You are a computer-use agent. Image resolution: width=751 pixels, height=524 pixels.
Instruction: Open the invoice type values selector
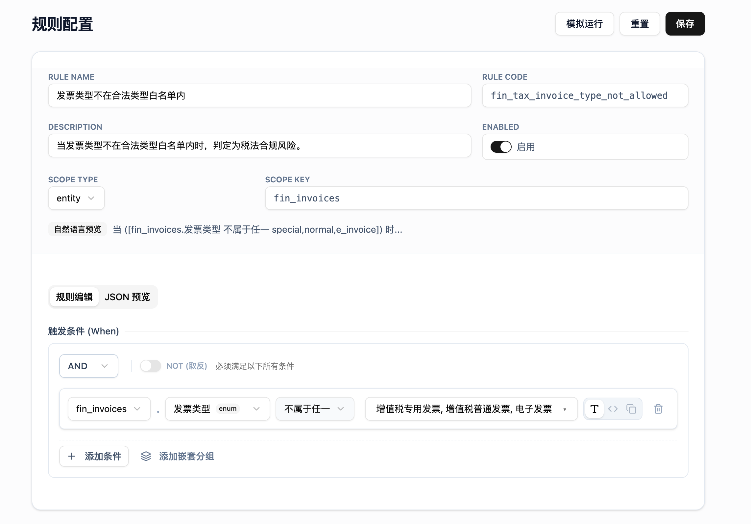(471, 409)
